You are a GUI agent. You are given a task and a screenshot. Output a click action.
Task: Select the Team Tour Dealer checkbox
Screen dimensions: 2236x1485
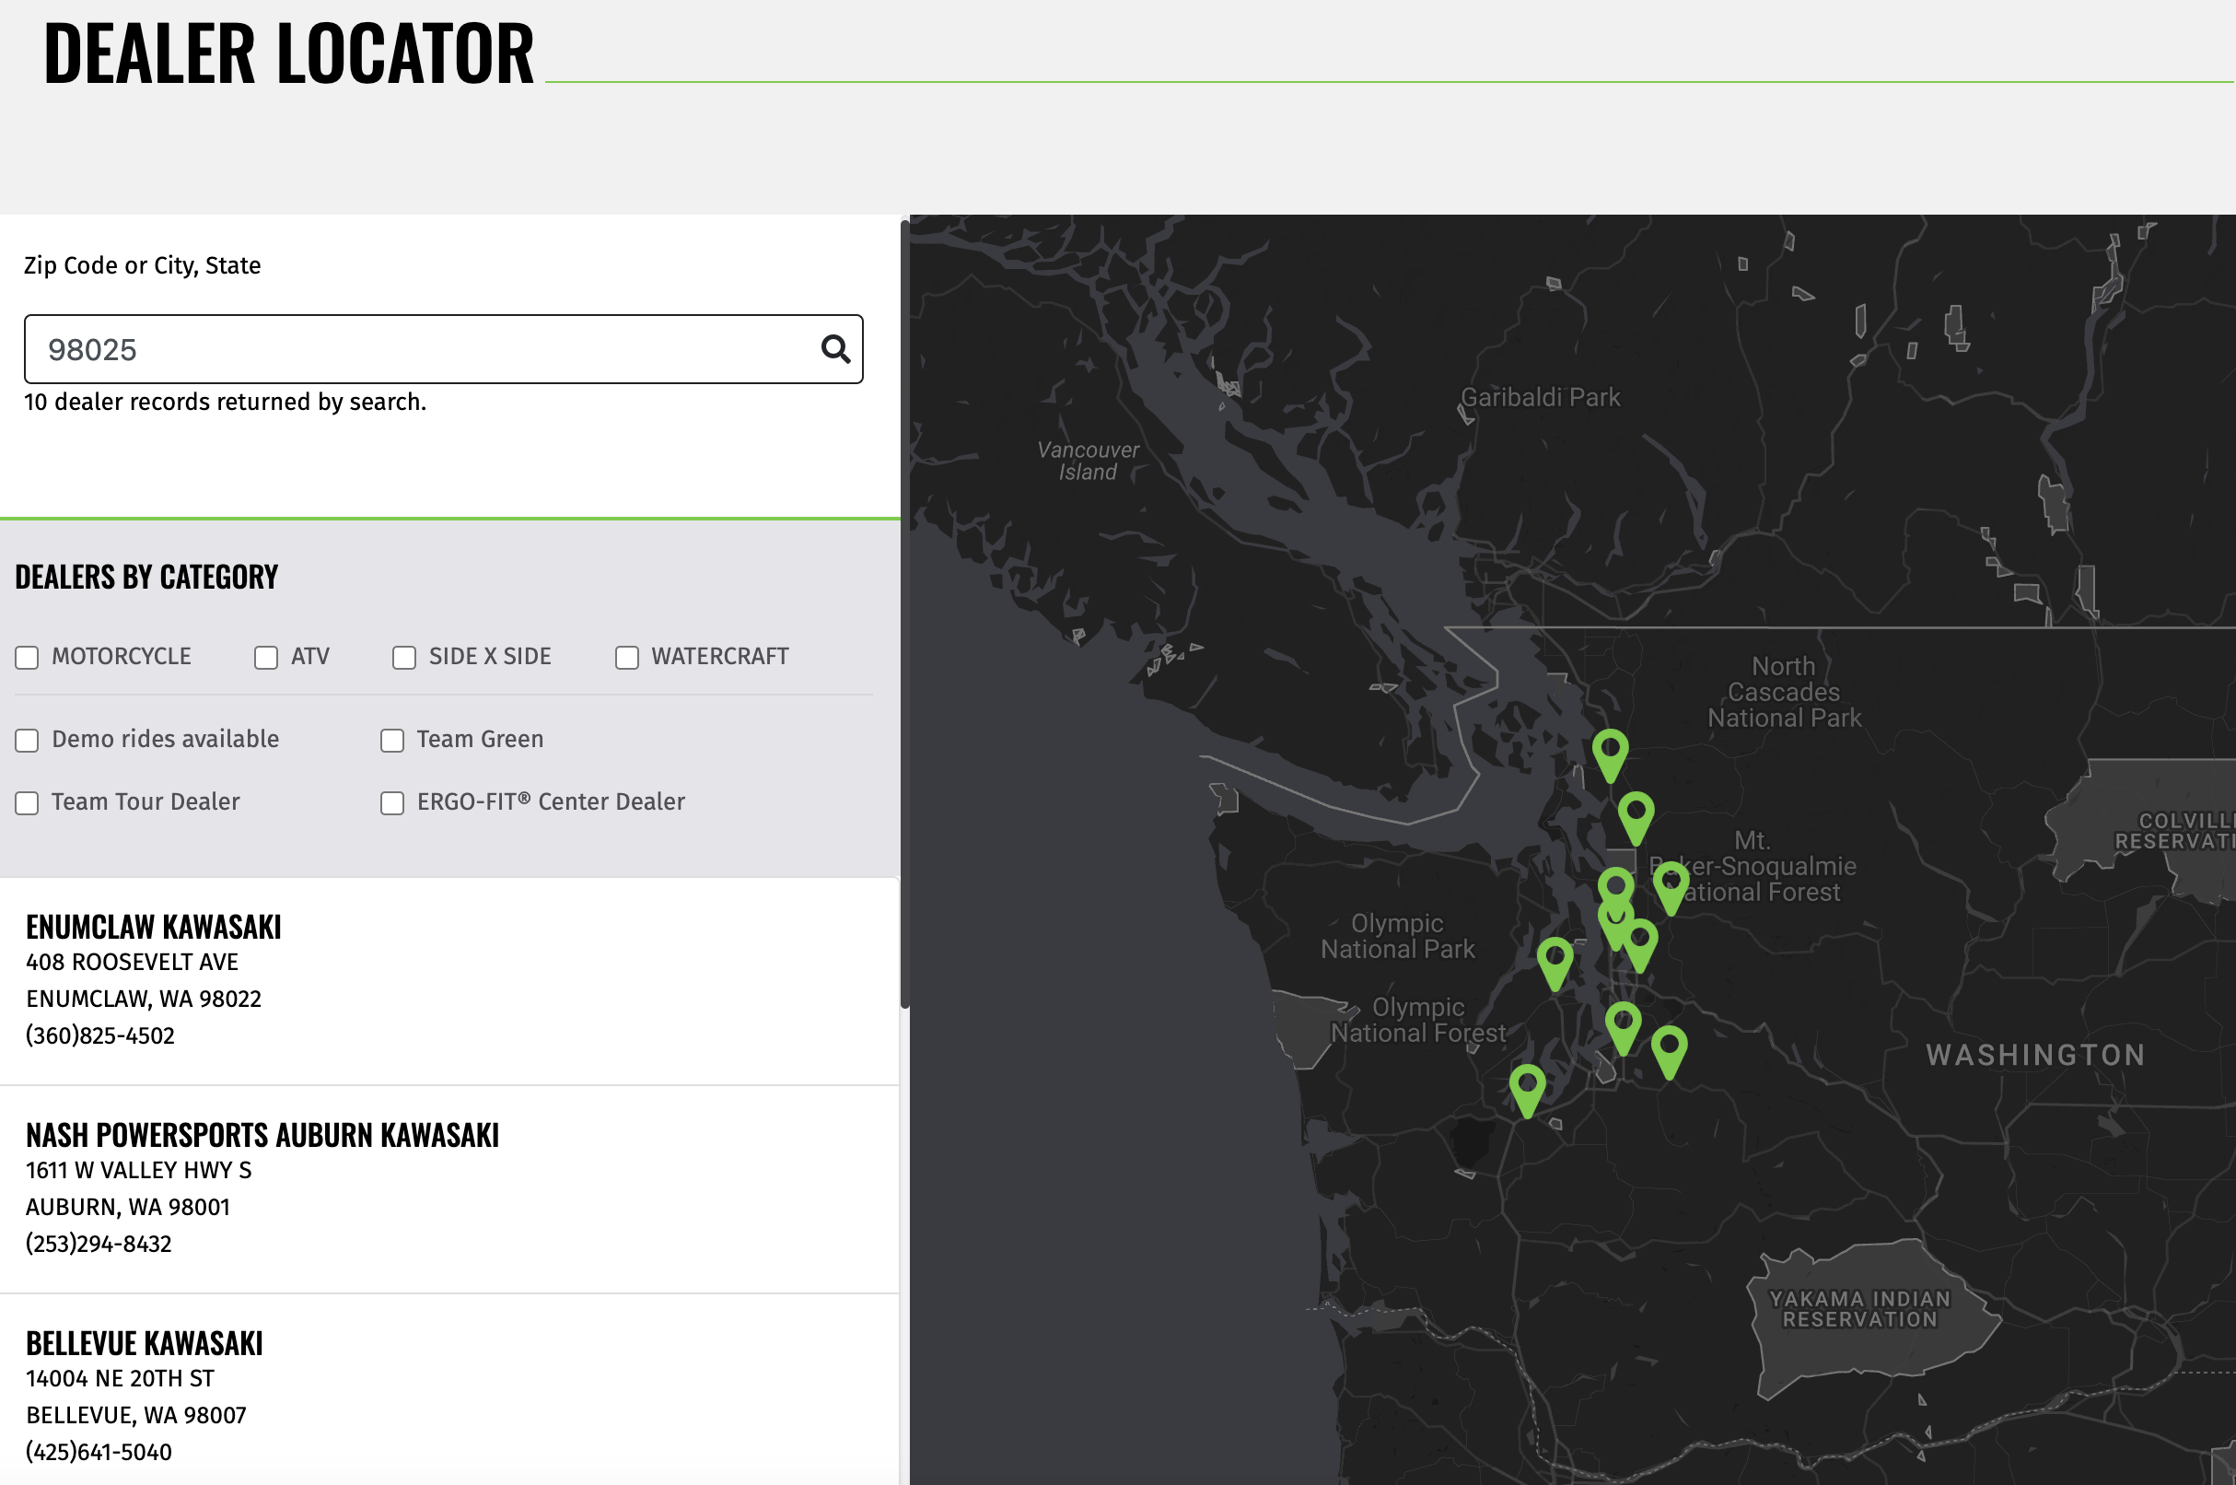pyautogui.click(x=27, y=803)
